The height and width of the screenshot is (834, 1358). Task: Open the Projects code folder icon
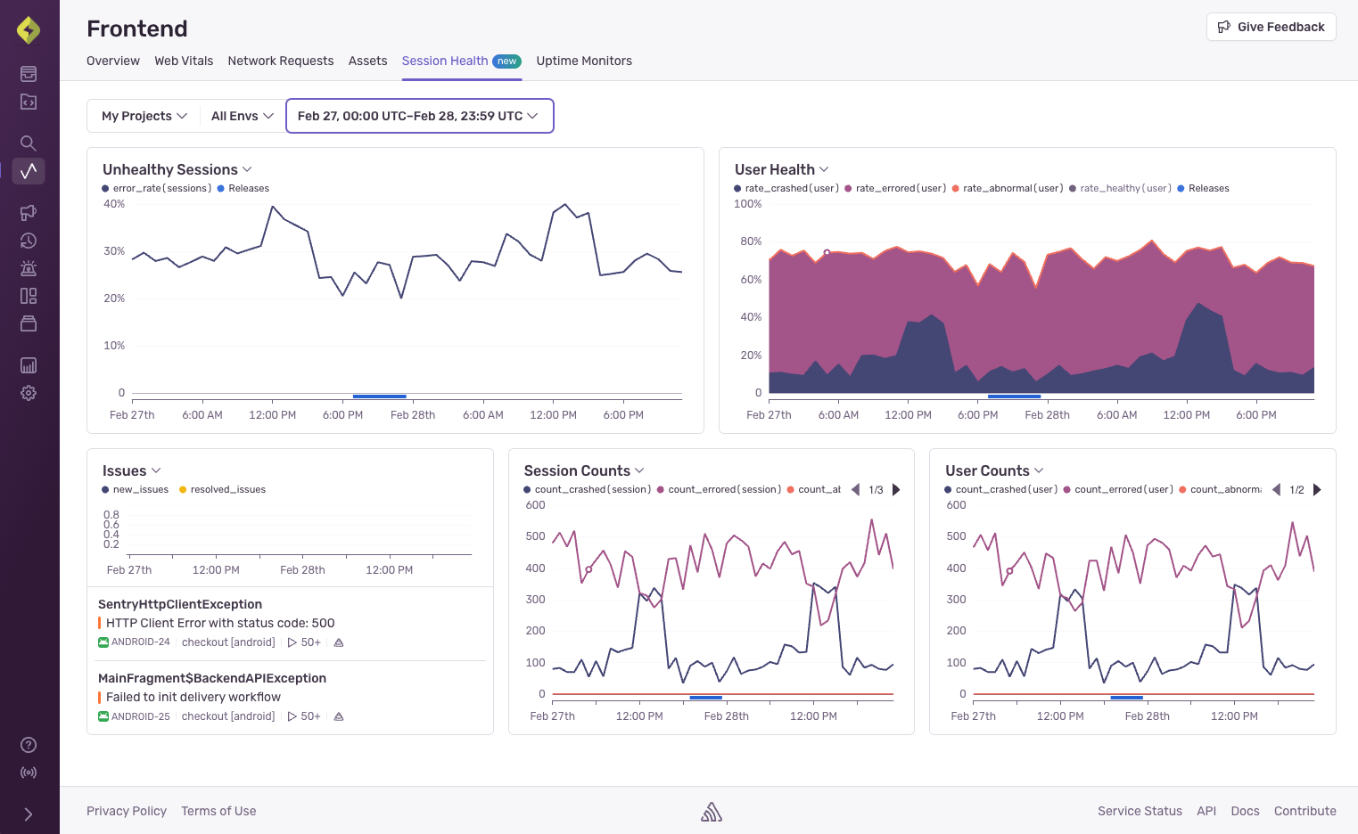click(29, 102)
